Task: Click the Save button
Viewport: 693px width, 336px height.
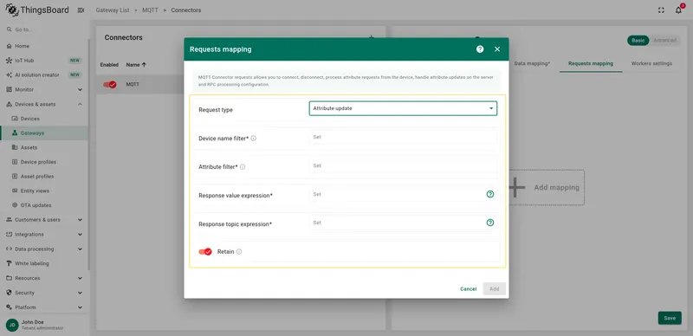Action: 670,318
